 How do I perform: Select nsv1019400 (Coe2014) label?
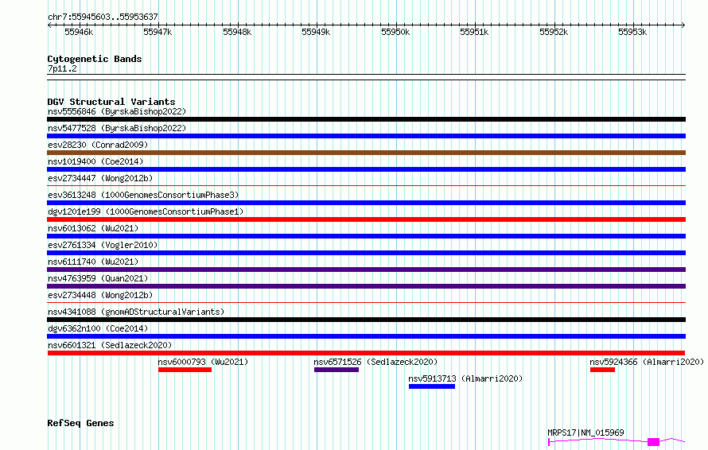(x=95, y=161)
